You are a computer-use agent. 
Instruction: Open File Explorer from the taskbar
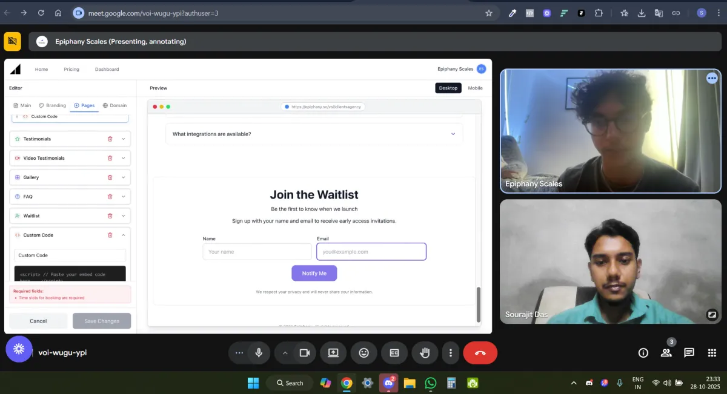pos(409,383)
